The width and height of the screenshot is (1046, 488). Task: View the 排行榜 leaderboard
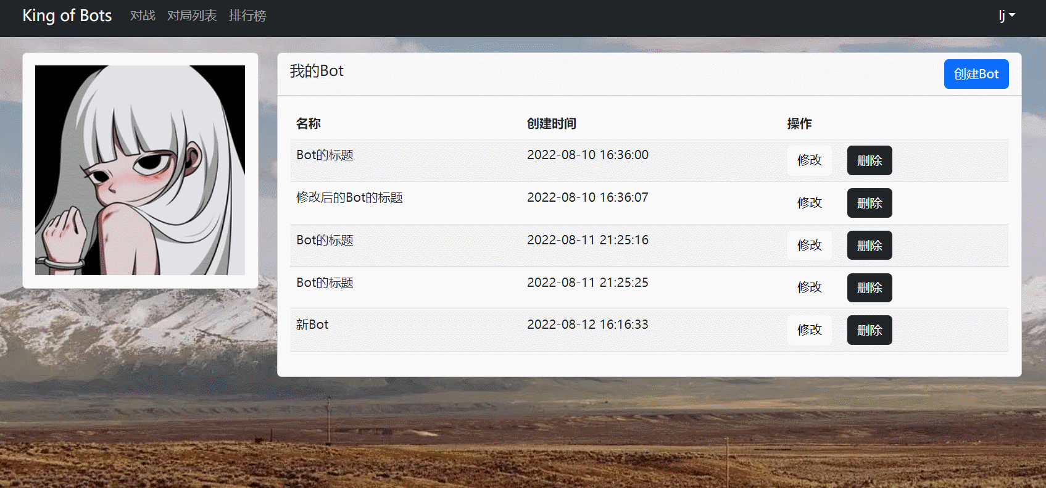pos(247,15)
